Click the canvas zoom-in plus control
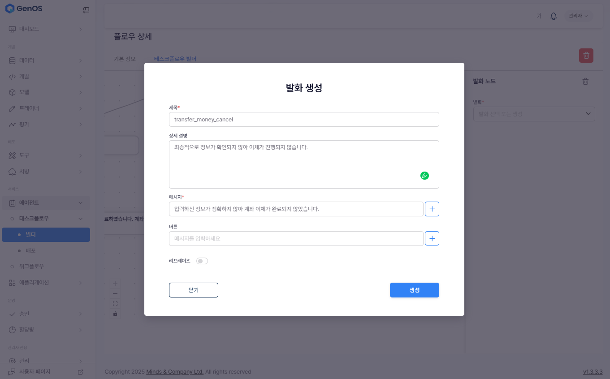The image size is (610, 379). pos(115,284)
